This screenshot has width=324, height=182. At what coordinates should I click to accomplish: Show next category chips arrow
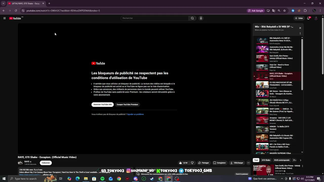click(x=300, y=160)
